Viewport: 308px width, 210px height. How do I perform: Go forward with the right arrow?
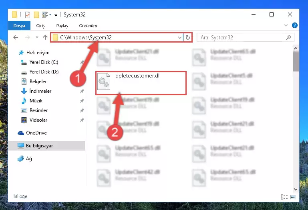pyautogui.click(x=28, y=37)
